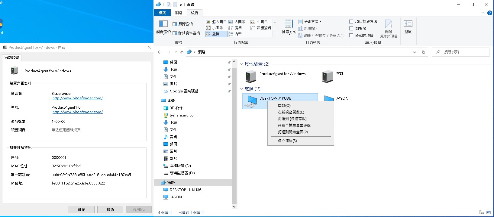
Task: Select 新增磁碟區 (D:) in navigation pane
Action: point(179,173)
